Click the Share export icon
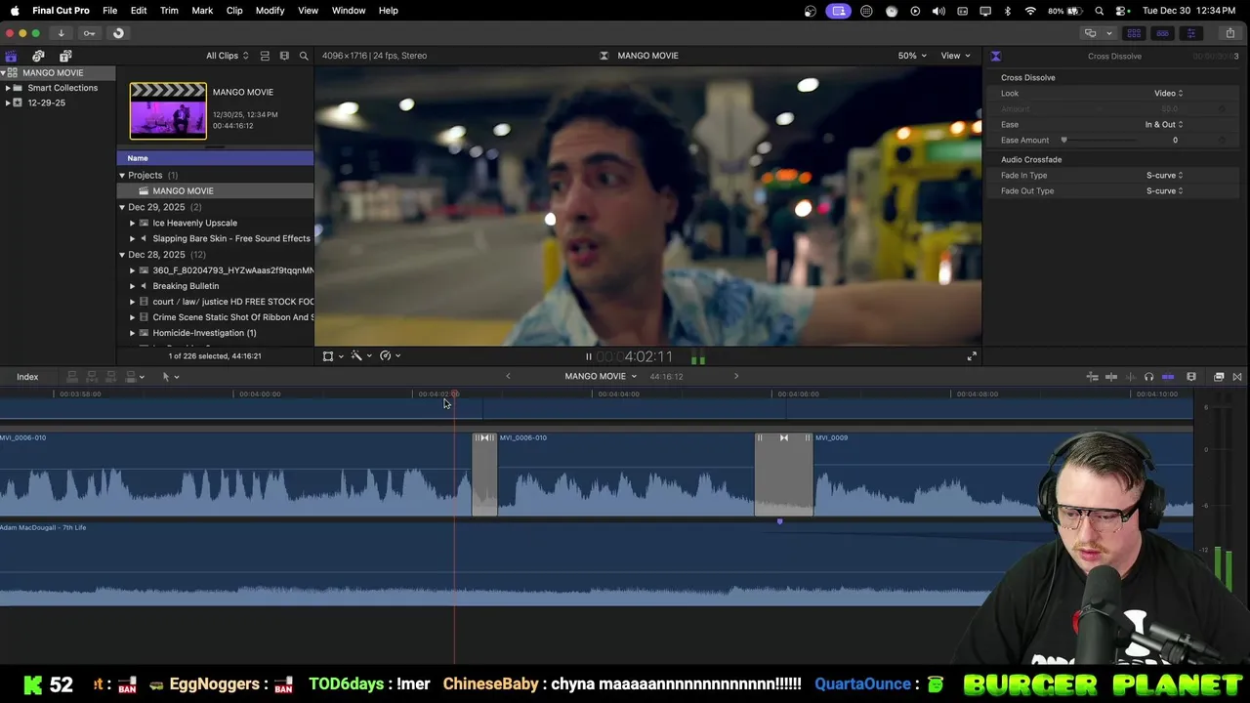Screen dimensions: 1250x703 click(x=1229, y=33)
